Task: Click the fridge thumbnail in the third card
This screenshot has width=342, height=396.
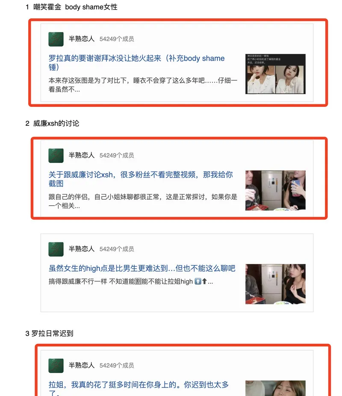Action: coord(275,284)
